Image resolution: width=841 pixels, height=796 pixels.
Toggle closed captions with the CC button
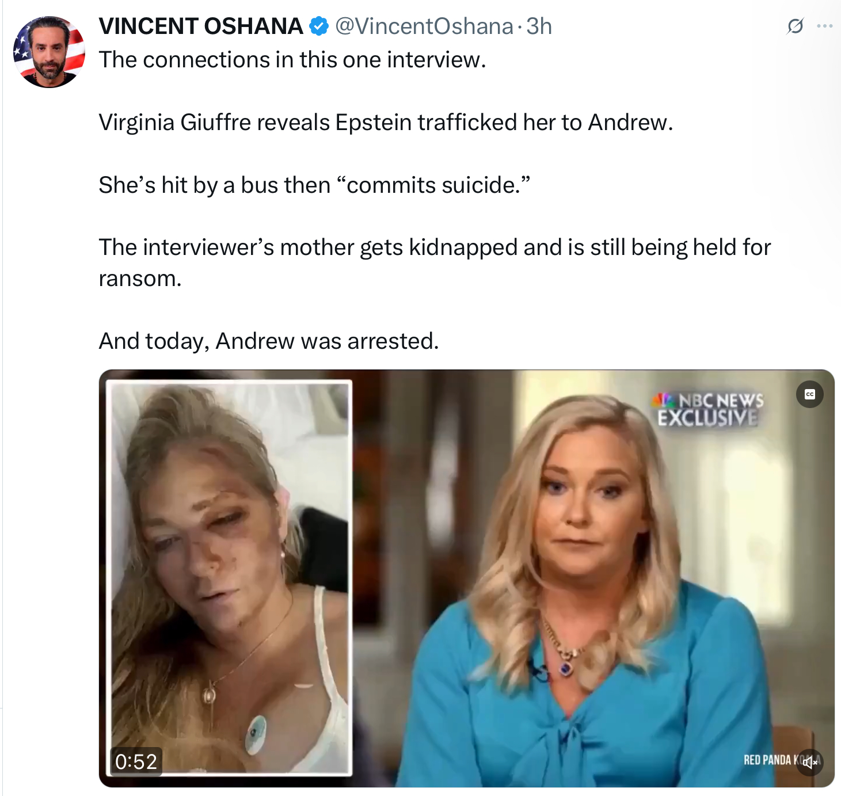pos(809,394)
